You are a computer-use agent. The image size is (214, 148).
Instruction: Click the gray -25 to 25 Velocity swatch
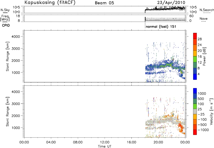pyautogui.click(x=195, y=111)
